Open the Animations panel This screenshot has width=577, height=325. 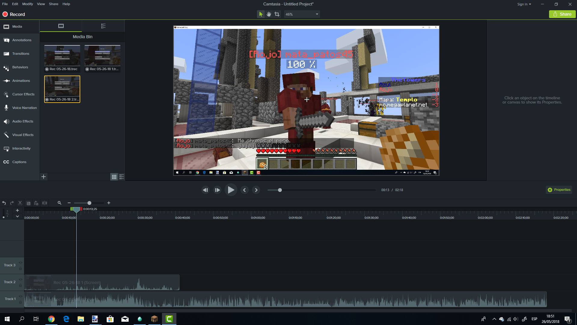pyautogui.click(x=20, y=81)
